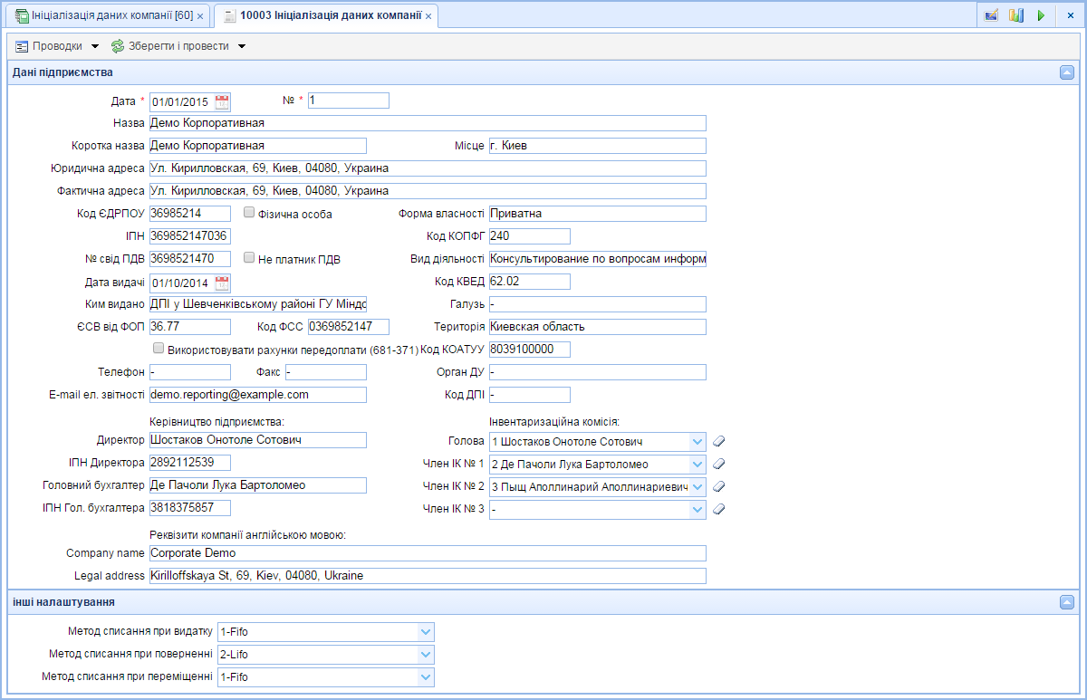Expand the Голова combo box
This screenshot has height=700, width=1087.
(x=697, y=441)
